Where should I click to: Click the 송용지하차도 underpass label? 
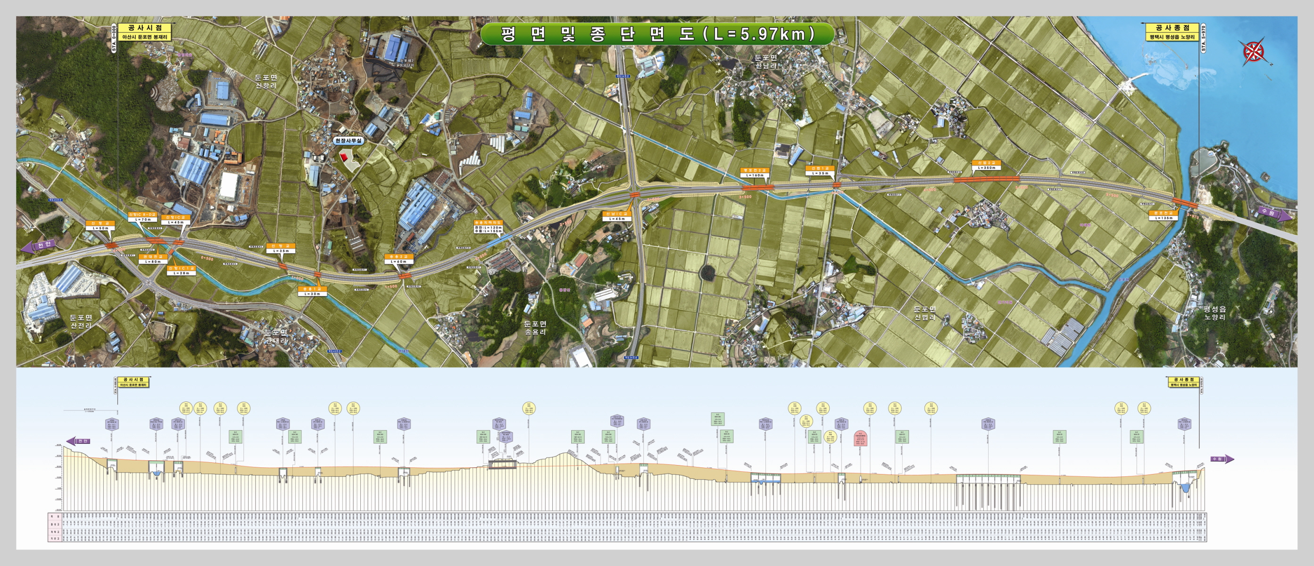click(488, 227)
